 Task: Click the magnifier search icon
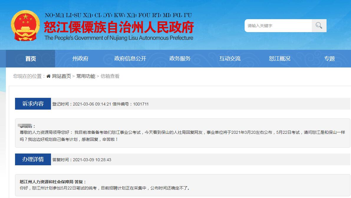tap(319, 26)
